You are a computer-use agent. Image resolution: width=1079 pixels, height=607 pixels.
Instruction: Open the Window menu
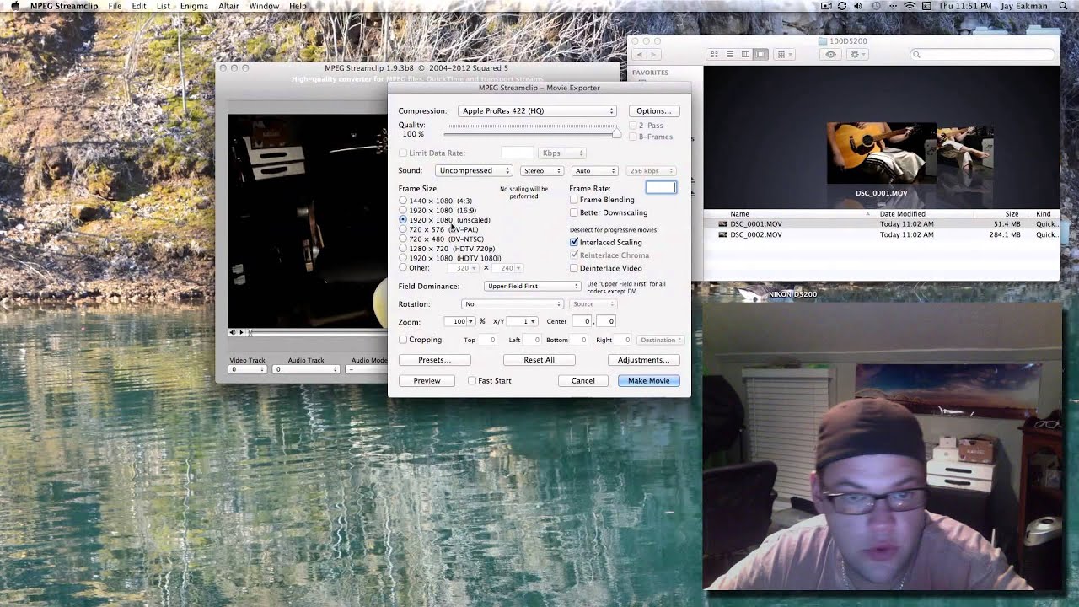264,6
